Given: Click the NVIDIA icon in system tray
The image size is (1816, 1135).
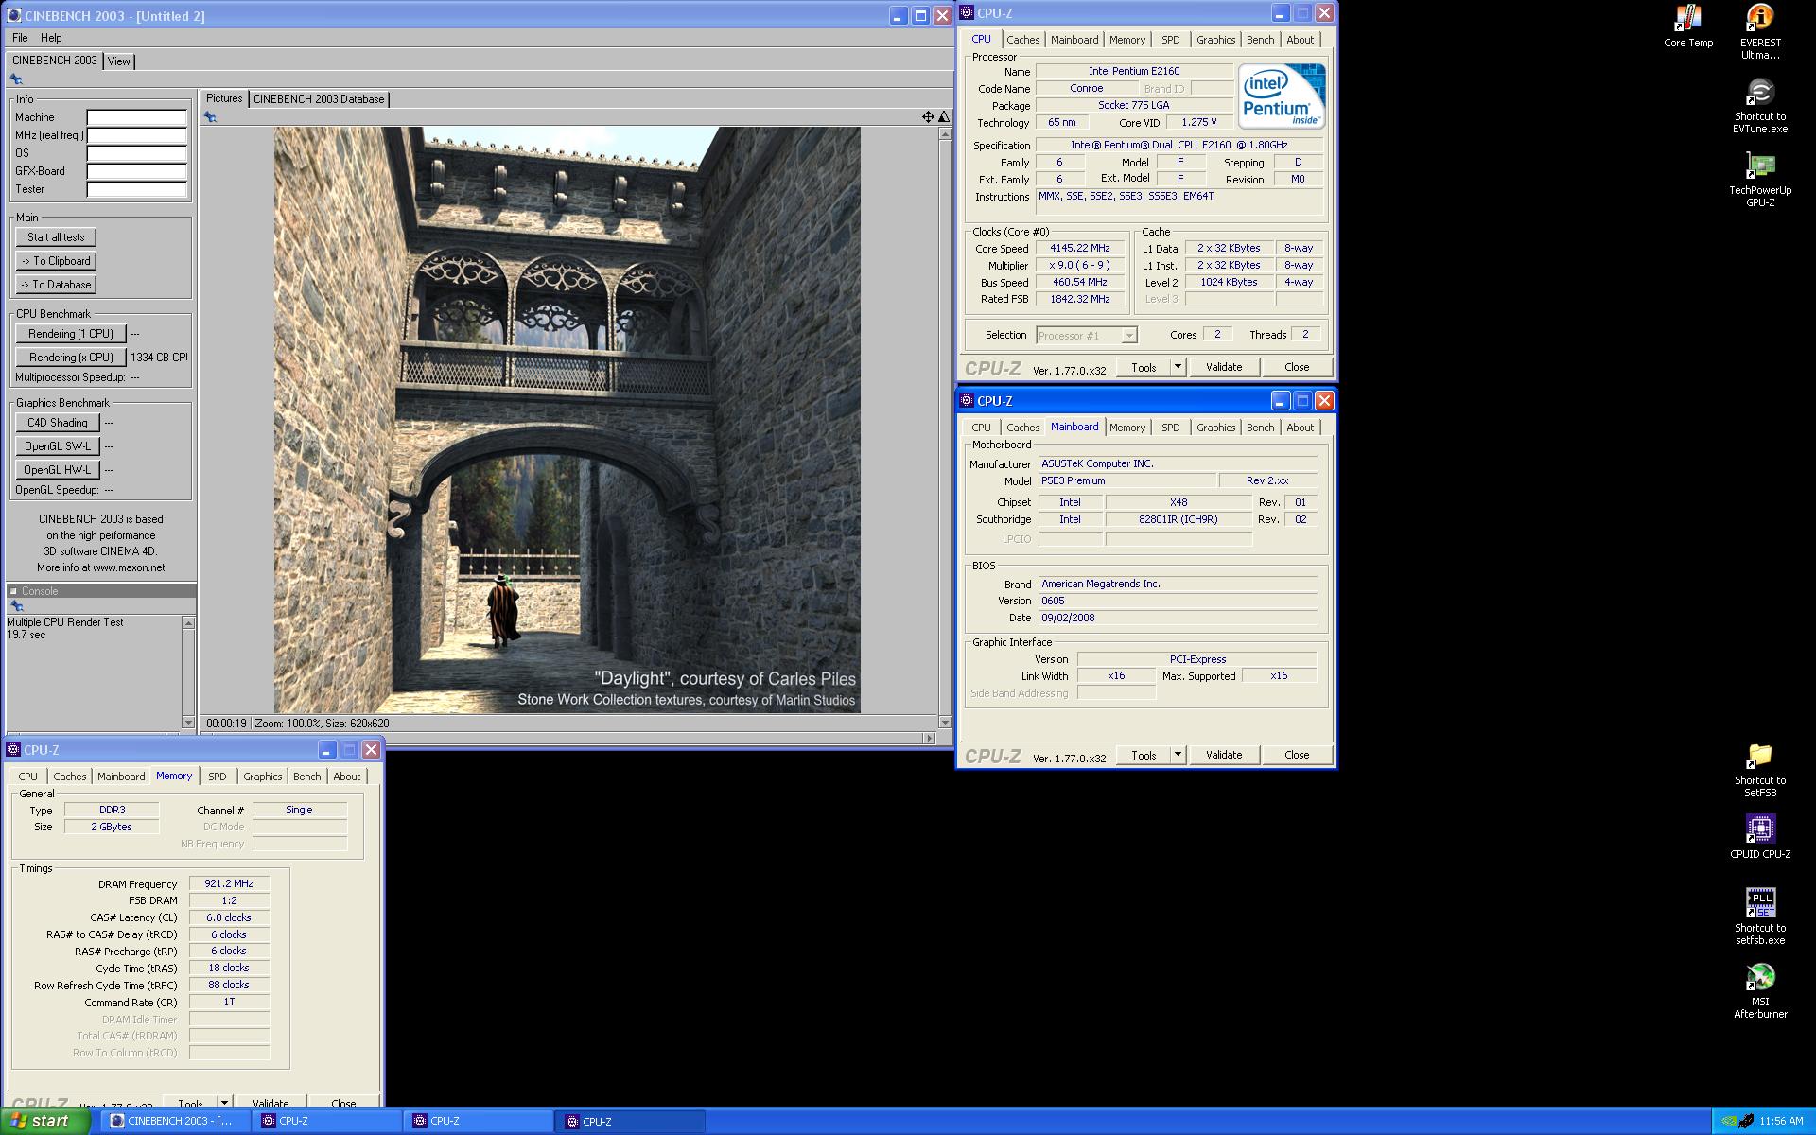Looking at the screenshot, I should (1728, 1121).
